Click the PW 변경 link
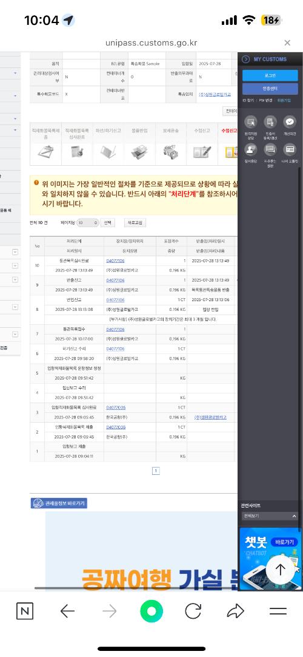The height and width of the screenshot is (657, 303). point(265,101)
